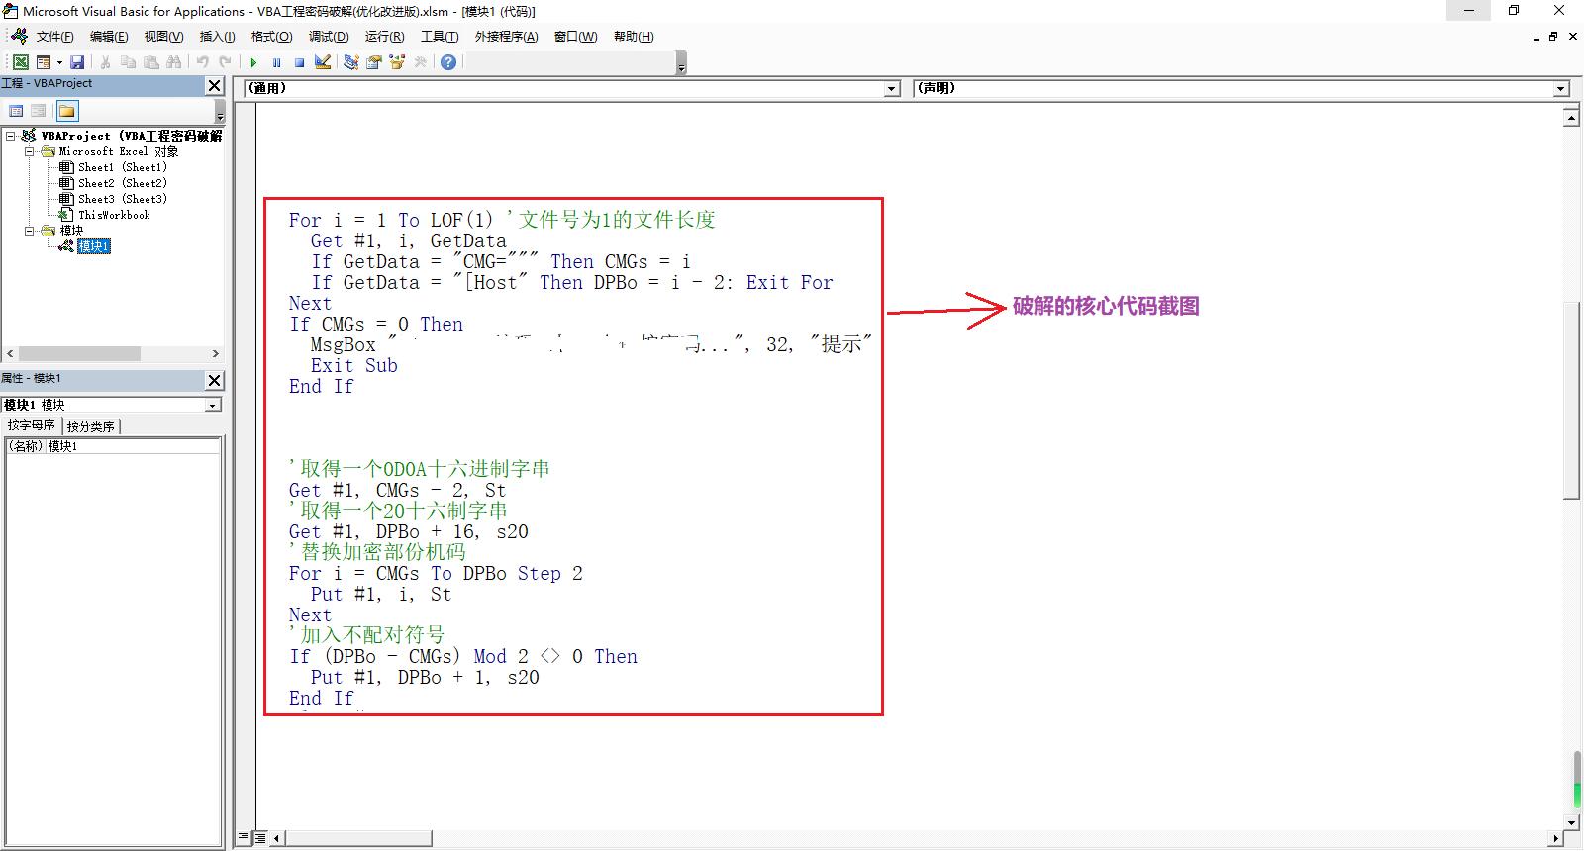Click project tree horizontal scrollbar right arrow
Image resolution: width=1584 pixels, height=851 pixels.
216,353
